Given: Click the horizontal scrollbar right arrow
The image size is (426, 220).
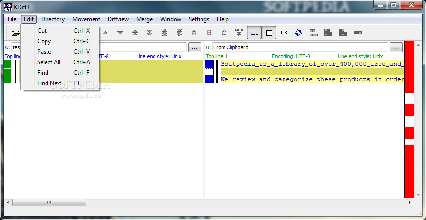Looking at the screenshot, I should tap(410, 202).
